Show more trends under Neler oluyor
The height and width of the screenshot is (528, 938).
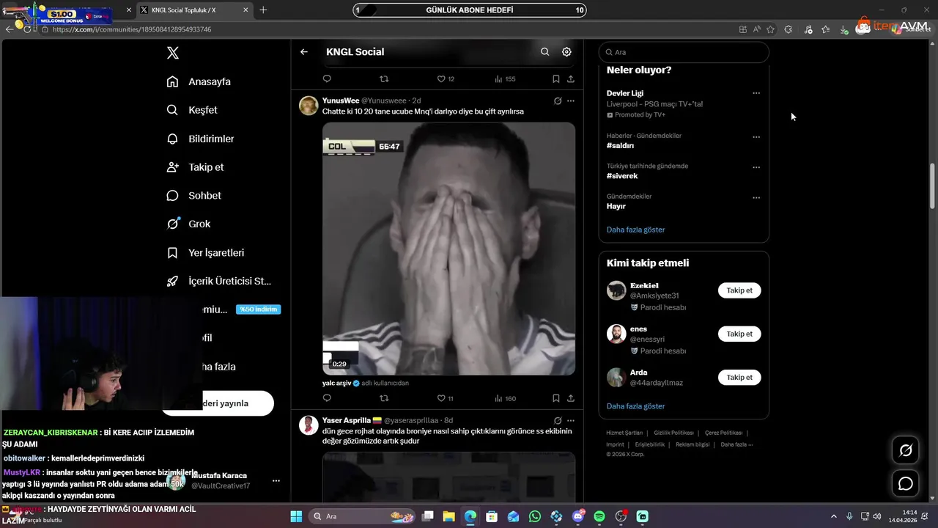pyautogui.click(x=635, y=230)
